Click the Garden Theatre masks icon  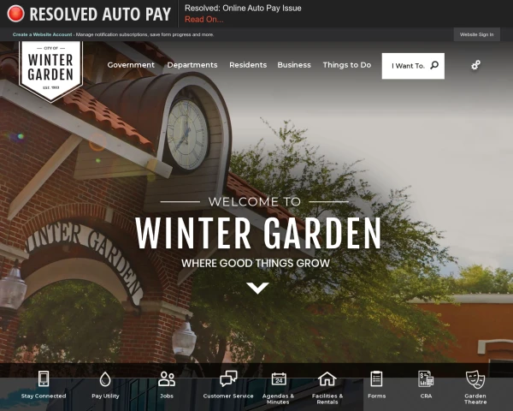(475, 379)
